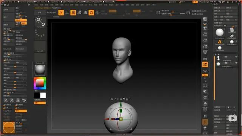Click the greyed Sculptris Pro icon
The height and width of the screenshot is (136, 242).
click(98, 12)
